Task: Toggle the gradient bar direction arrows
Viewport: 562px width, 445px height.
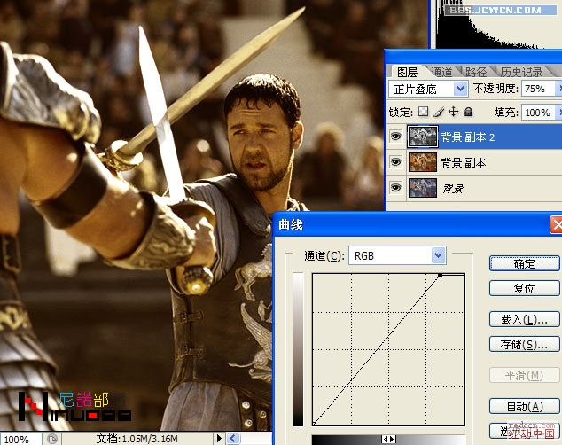Action: pos(388,439)
